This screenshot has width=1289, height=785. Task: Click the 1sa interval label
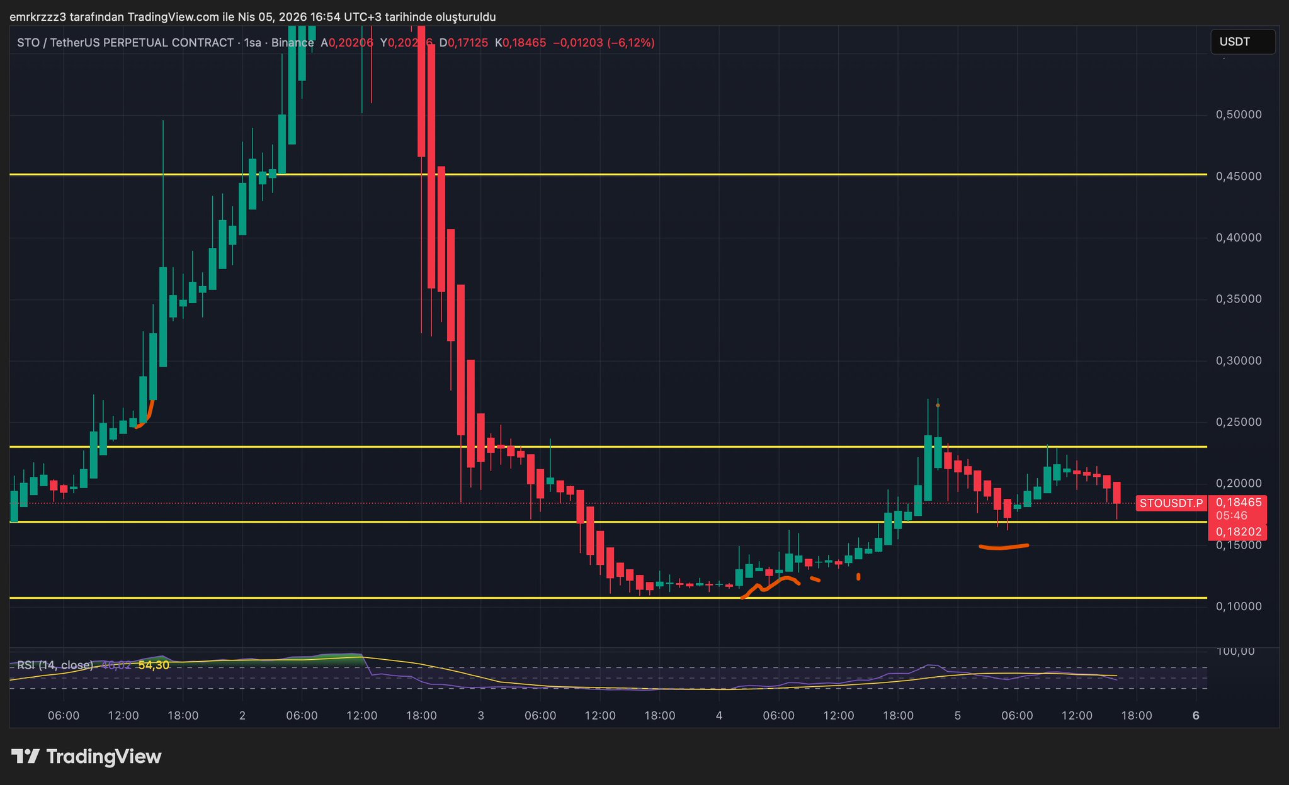pos(252,43)
